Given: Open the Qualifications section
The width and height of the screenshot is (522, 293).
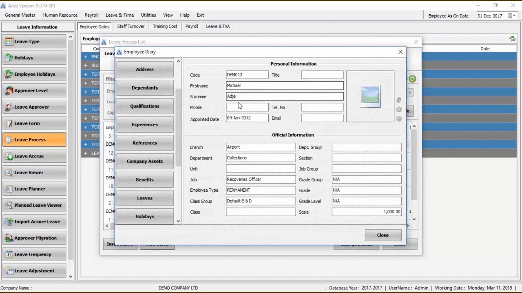Looking at the screenshot, I should [x=145, y=106].
